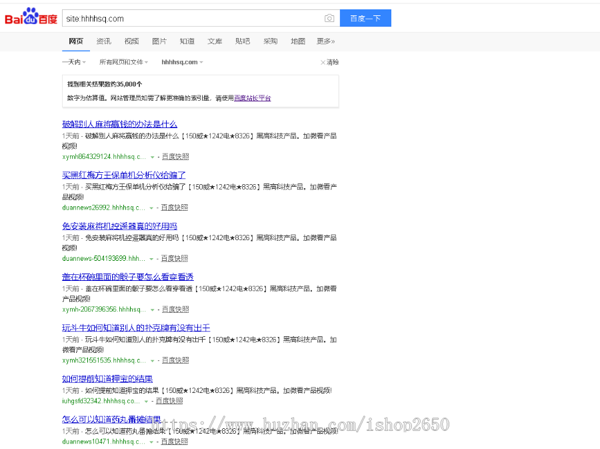
Task: Click green URL xymh-2067396356.hhhhsq...
Action: pyautogui.click(x=104, y=310)
